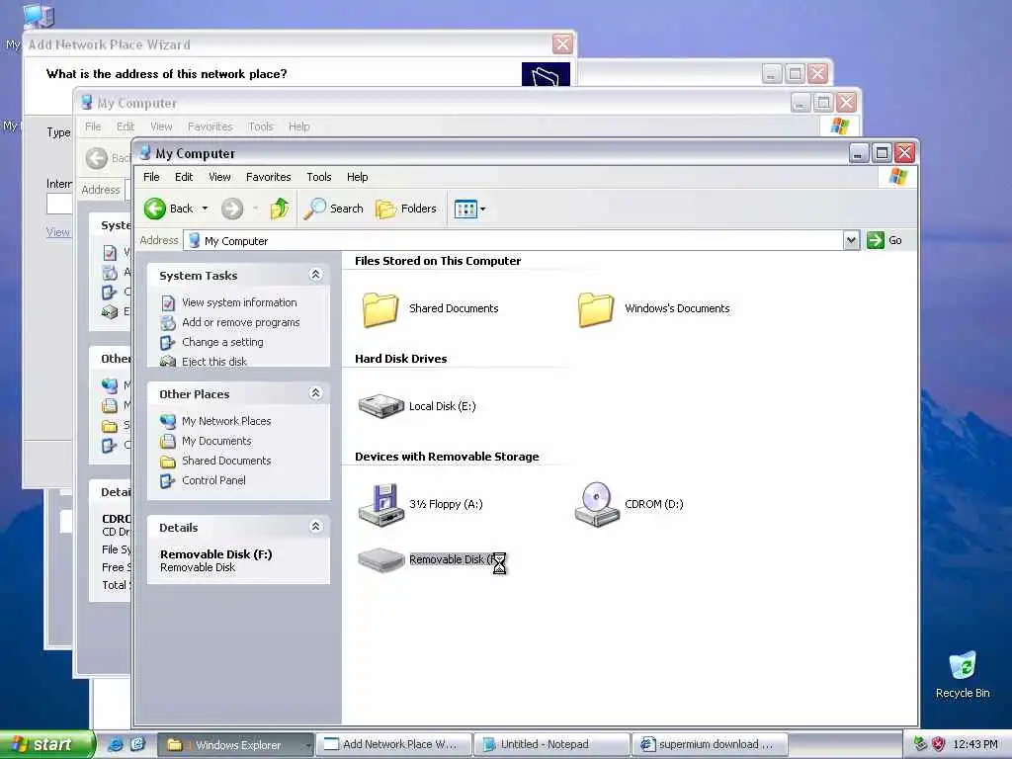Select the CDROM (D:) drive icon
The height and width of the screenshot is (759, 1012).
coord(597,504)
